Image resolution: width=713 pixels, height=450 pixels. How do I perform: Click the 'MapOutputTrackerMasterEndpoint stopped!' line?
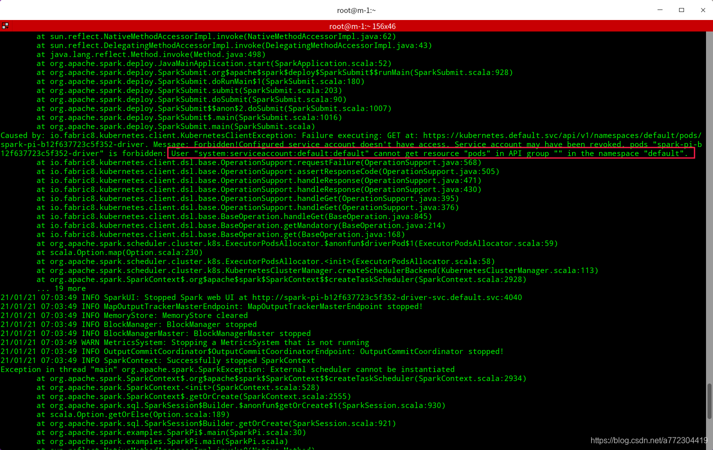click(x=212, y=306)
